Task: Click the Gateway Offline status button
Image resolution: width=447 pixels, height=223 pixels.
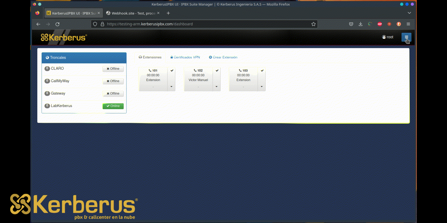Action: [113, 93]
